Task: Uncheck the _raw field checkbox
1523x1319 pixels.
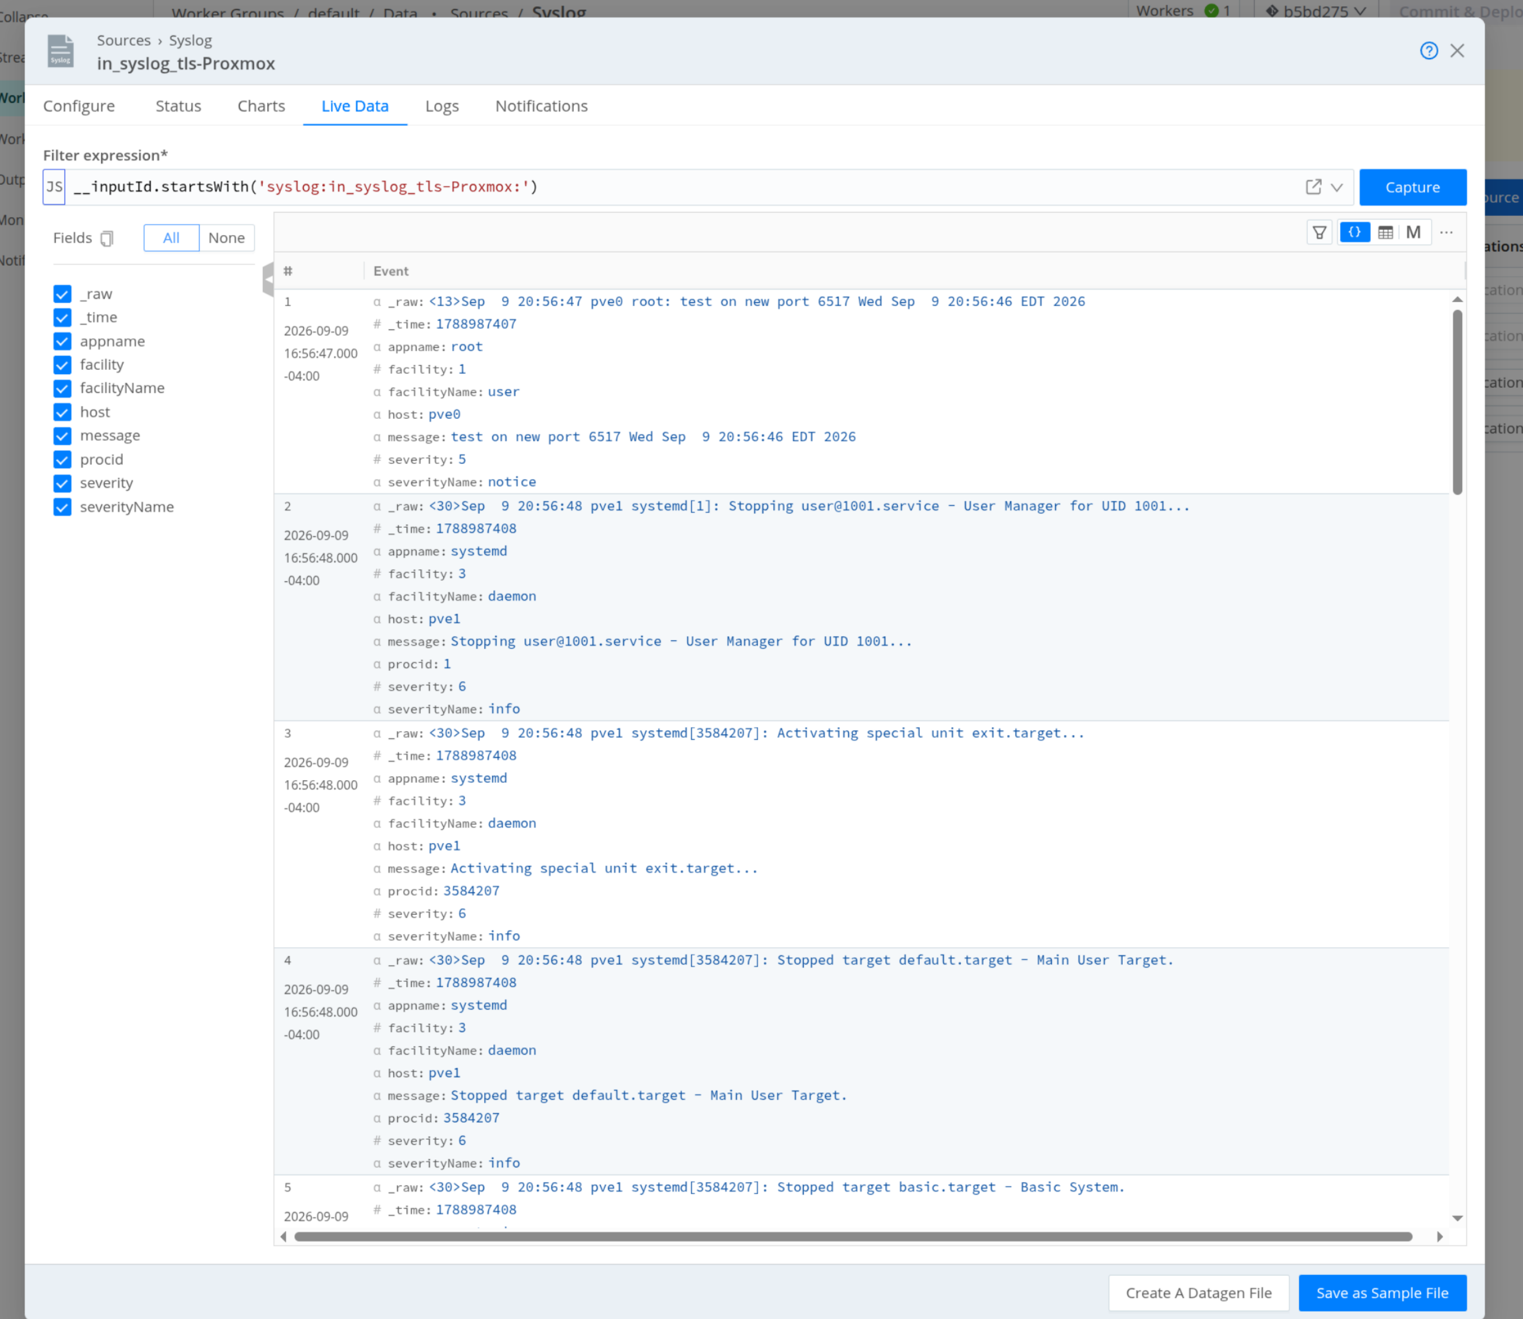Action: [63, 294]
